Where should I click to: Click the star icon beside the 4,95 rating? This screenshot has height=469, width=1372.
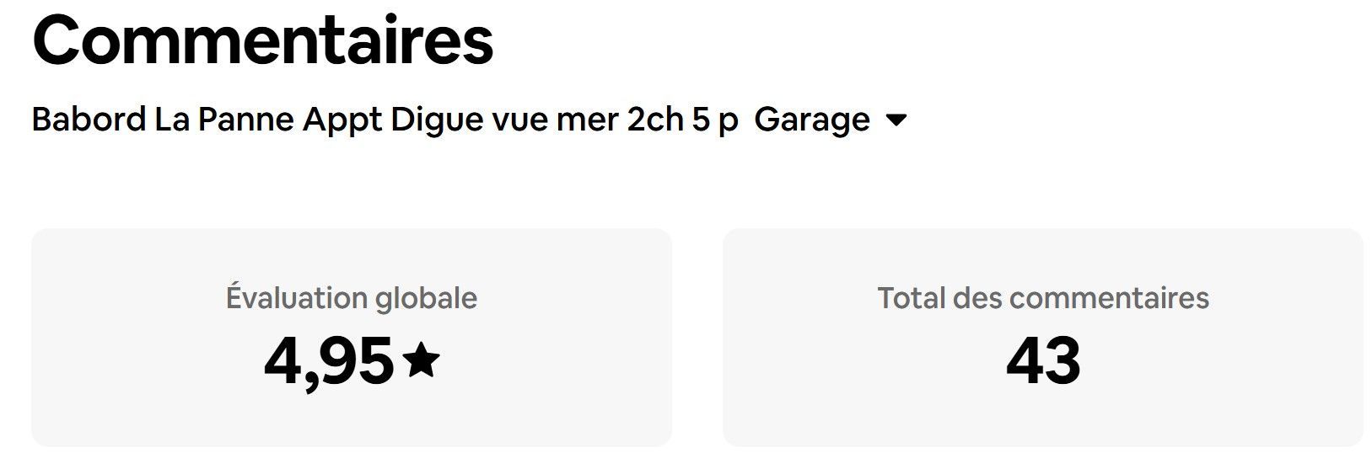point(421,360)
